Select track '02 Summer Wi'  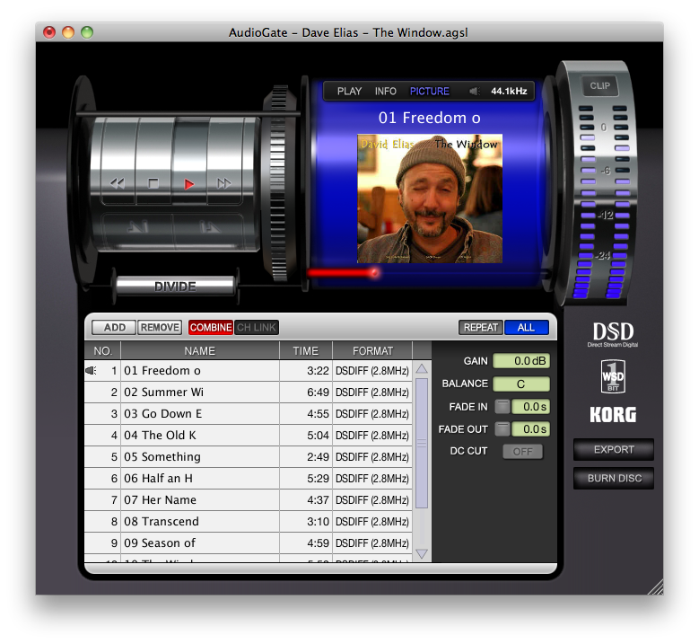pyautogui.click(x=249, y=392)
